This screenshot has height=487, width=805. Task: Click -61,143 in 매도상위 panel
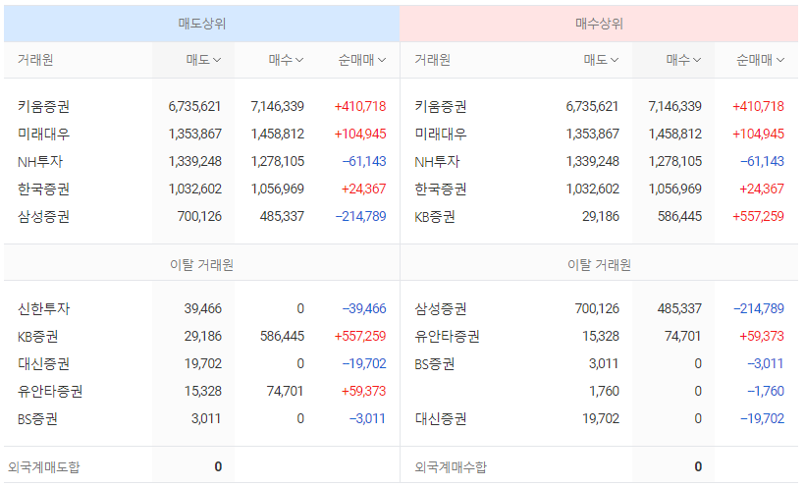point(364,161)
